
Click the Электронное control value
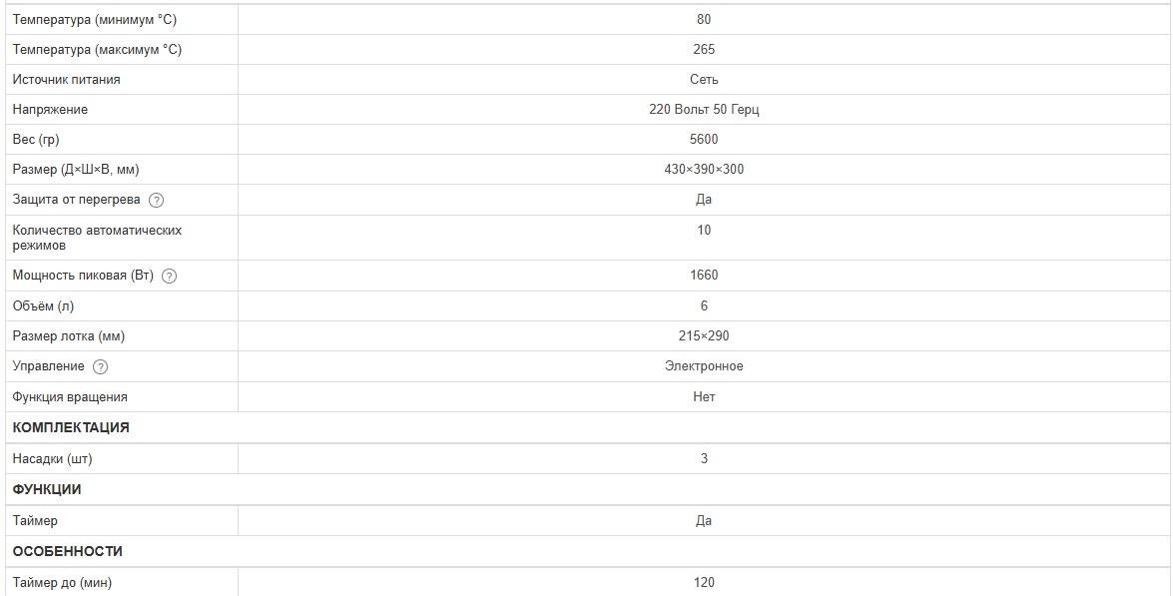click(x=704, y=365)
